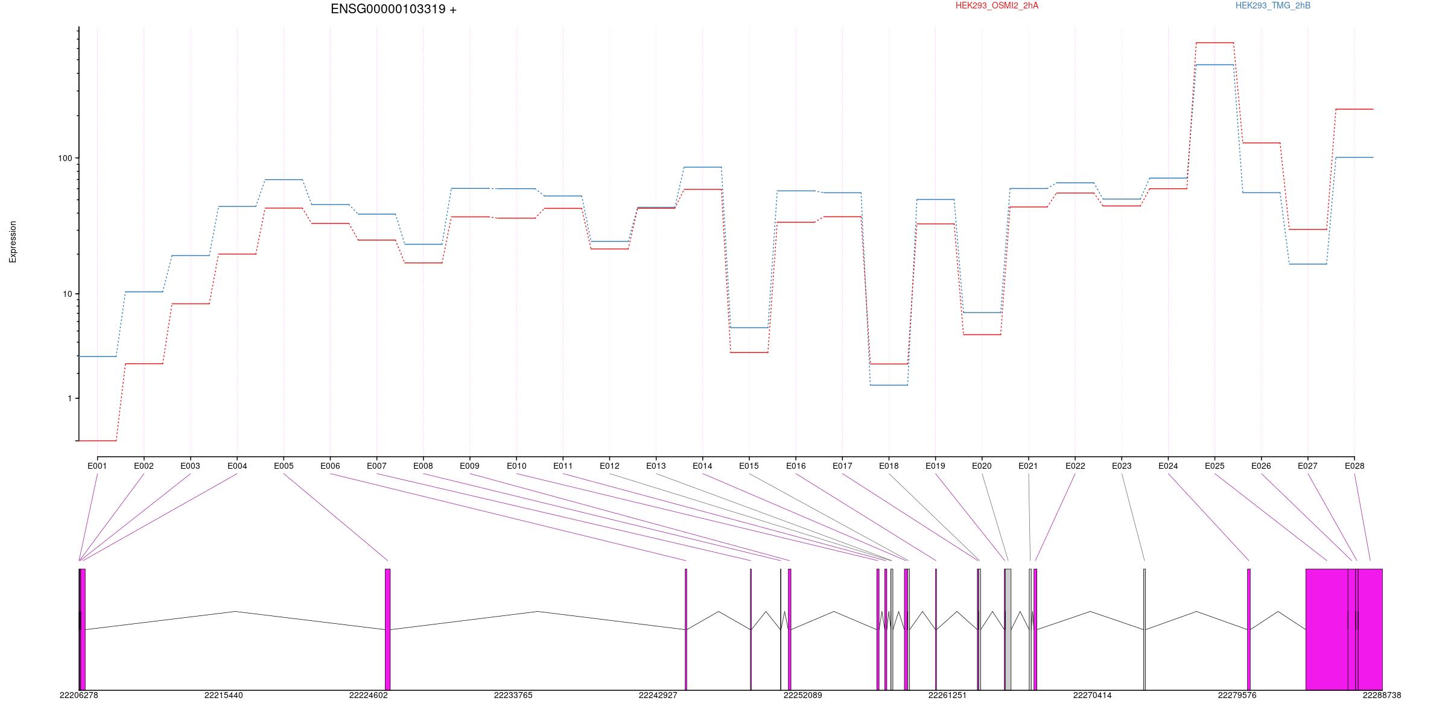Click exon label E024
The image size is (1448, 724).
point(1168,466)
